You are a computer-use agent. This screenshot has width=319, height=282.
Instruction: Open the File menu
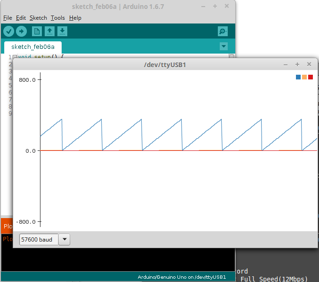[8, 18]
